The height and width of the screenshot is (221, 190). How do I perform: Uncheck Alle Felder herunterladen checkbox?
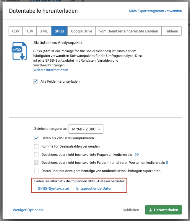(35, 81)
